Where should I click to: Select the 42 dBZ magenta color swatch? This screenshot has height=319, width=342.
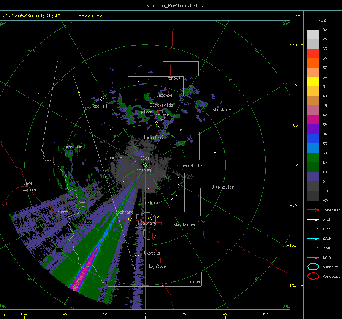coord(313,119)
